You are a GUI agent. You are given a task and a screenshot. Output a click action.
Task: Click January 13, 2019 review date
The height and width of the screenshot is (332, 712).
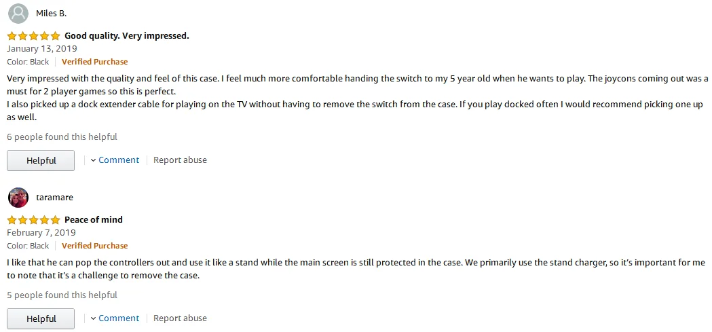[42, 49]
